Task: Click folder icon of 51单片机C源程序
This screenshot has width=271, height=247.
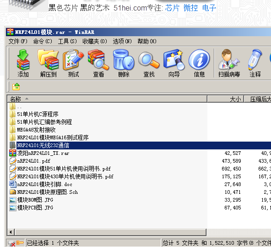Action: pyautogui.click(x=12, y=114)
